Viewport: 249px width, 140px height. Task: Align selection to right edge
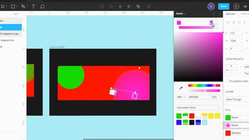(x=238, y=23)
